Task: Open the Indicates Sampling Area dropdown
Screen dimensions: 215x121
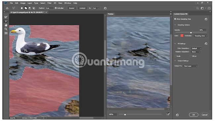Action: (x=200, y=36)
